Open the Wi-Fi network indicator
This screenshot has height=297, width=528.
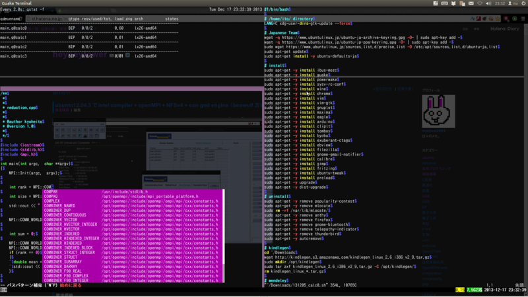480,3
